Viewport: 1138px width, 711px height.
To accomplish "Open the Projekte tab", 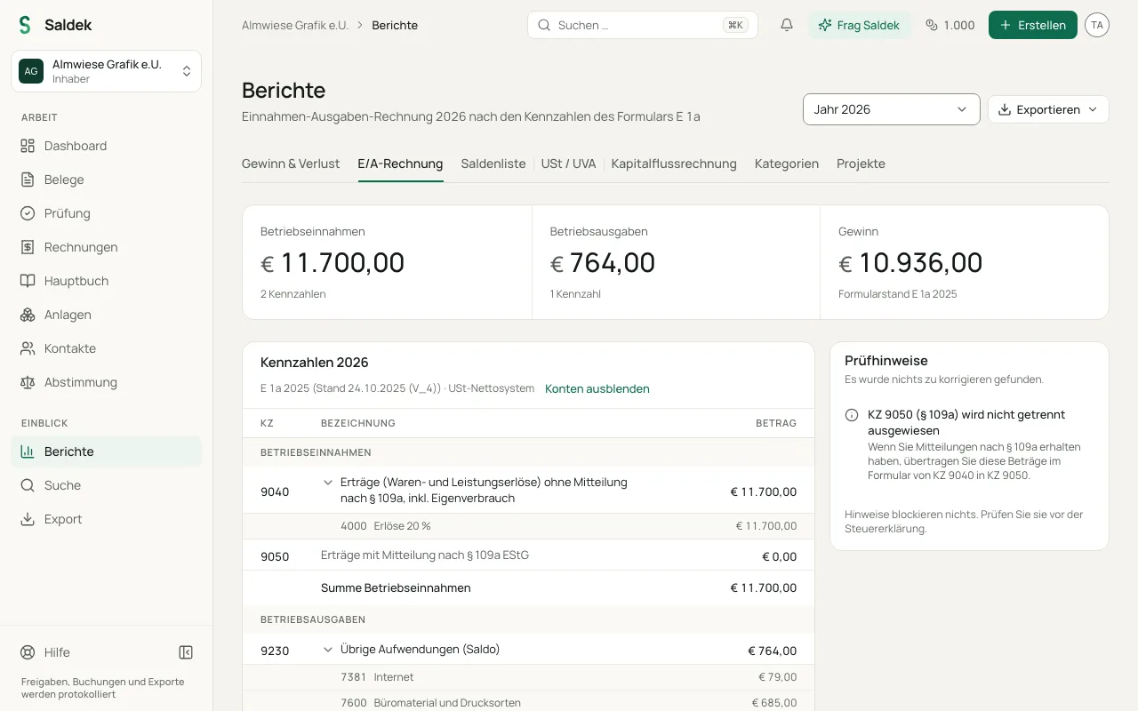I will click(861, 164).
